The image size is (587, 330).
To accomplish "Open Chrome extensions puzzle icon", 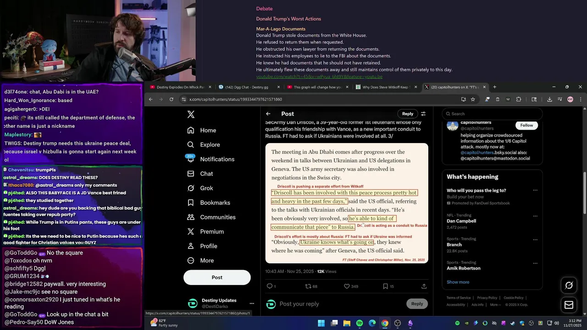I will point(519,99).
